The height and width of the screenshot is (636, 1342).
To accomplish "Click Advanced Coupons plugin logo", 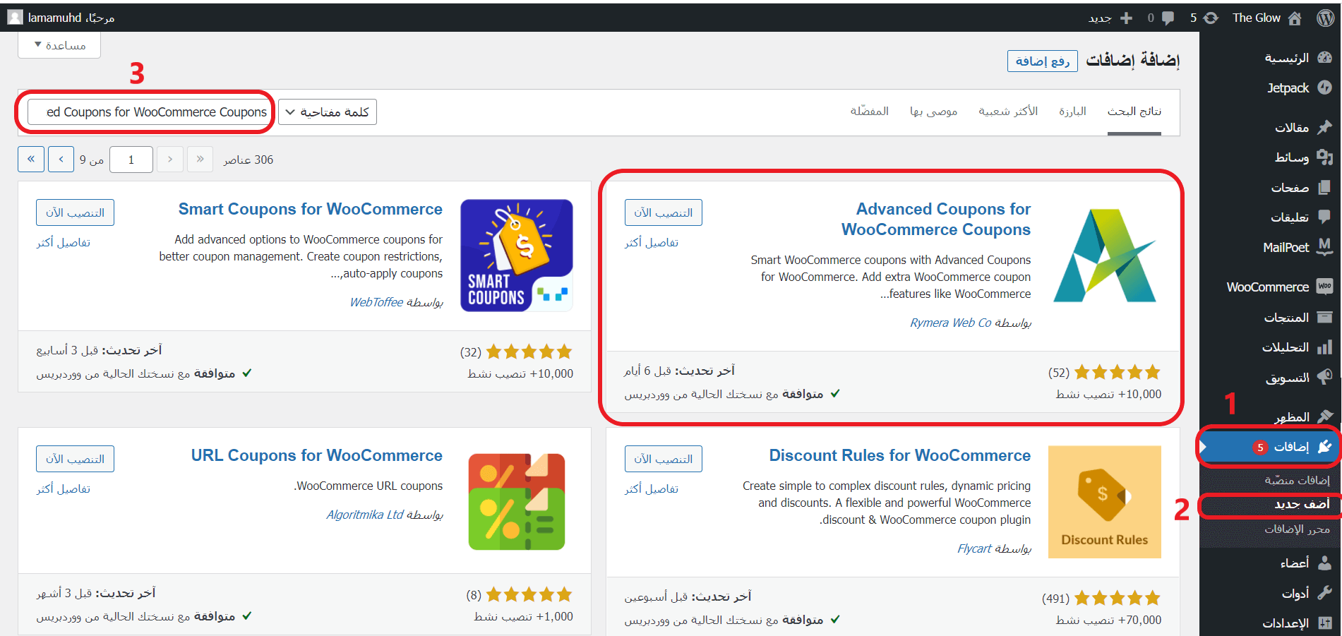I will tap(1105, 256).
